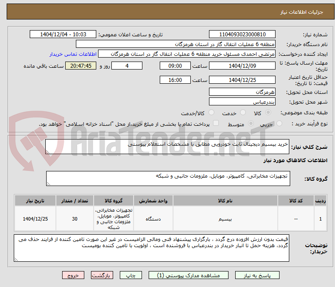Select the خدمت radio button

pyautogui.click(x=243, y=112)
